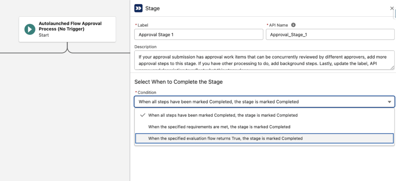Select option 'When the specified evaluation flow returns True'
This screenshot has height=181, width=396.
[x=265, y=138]
